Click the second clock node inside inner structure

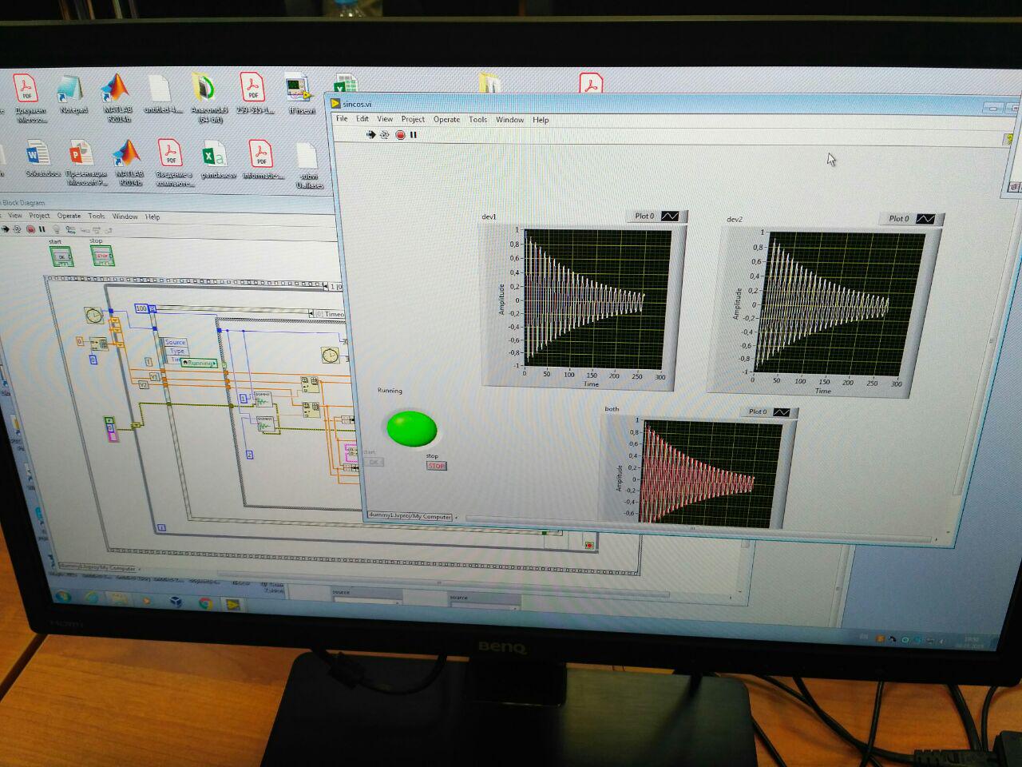[x=330, y=355]
